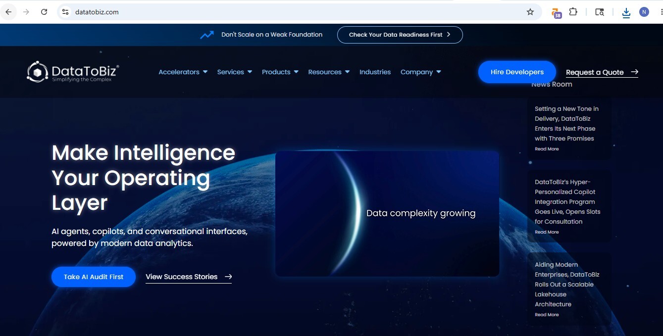Open headline about Hyper-Personalized Copilot Integration Program
The height and width of the screenshot is (336, 663).
pyautogui.click(x=567, y=202)
